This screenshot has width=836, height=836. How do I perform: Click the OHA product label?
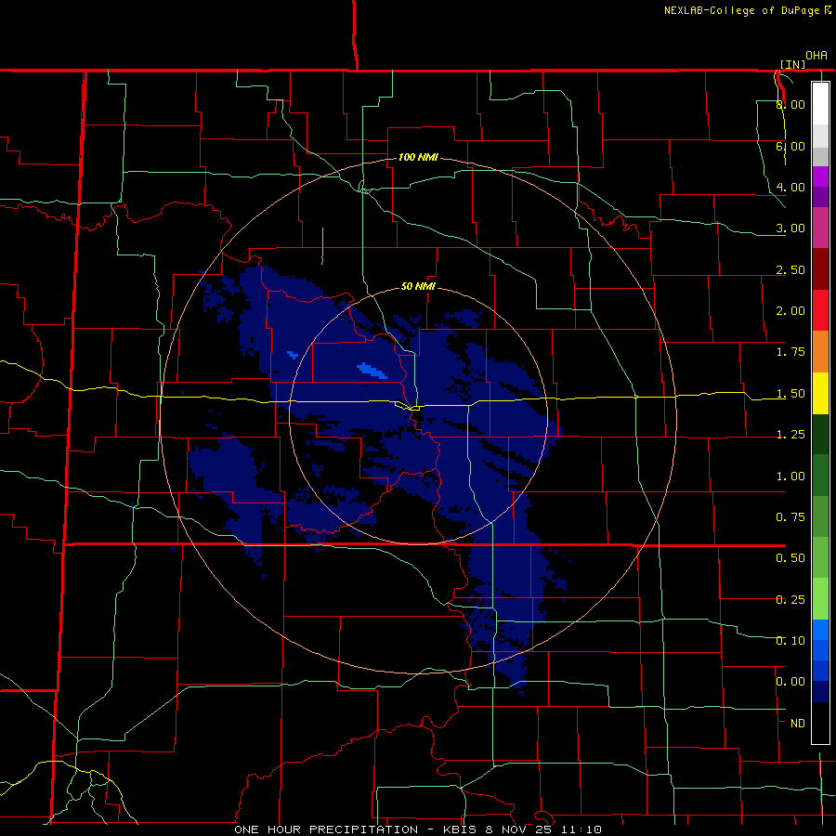[816, 56]
